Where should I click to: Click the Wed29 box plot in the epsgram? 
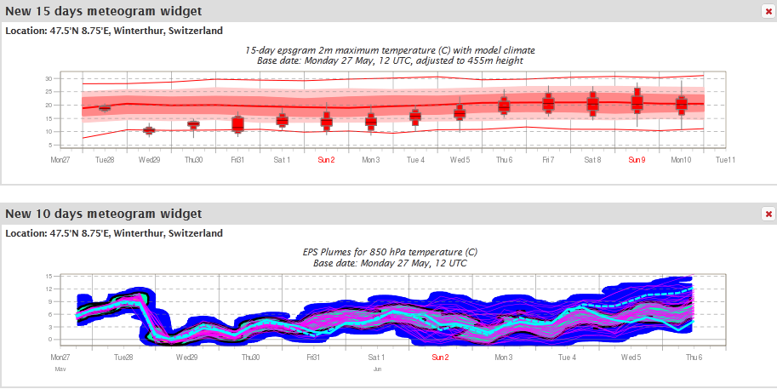click(x=149, y=130)
